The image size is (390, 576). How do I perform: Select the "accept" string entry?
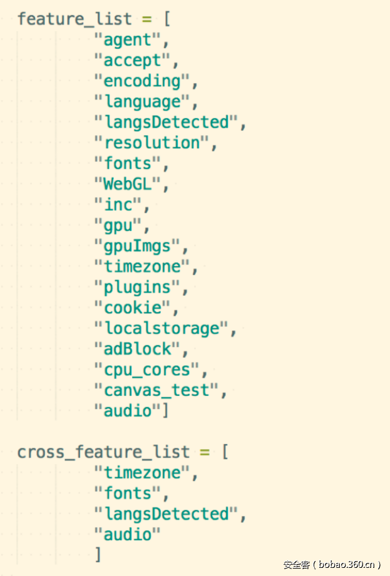[132, 60]
